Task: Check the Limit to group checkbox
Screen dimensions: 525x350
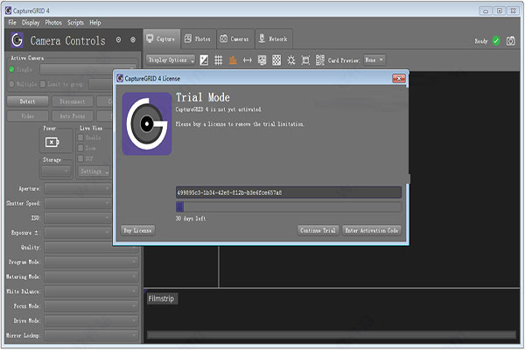Action: pos(43,84)
